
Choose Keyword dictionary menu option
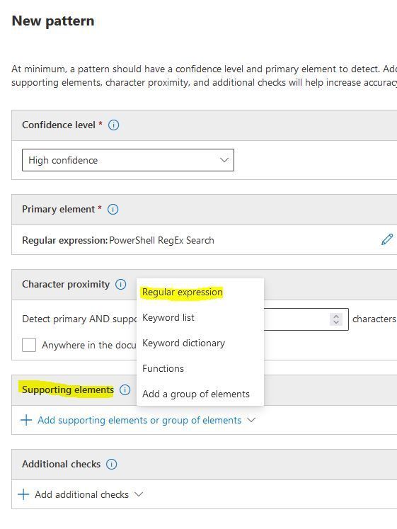184,343
